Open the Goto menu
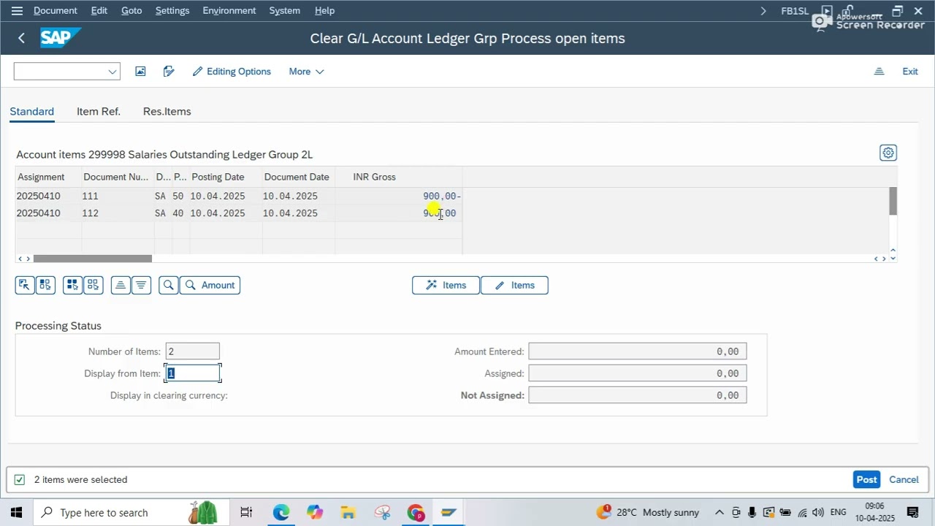935x526 pixels. (x=131, y=11)
